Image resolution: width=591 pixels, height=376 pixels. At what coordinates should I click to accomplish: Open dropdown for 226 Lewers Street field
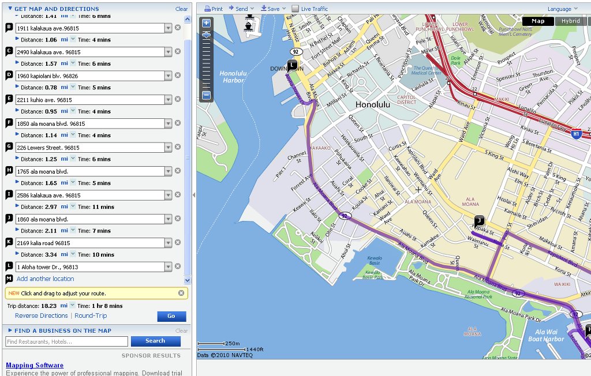pos(168,148)
